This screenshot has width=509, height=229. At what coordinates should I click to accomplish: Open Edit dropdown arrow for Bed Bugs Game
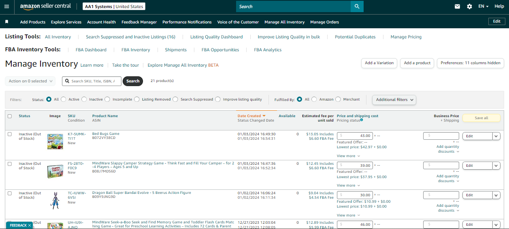[x=496, y=136]
